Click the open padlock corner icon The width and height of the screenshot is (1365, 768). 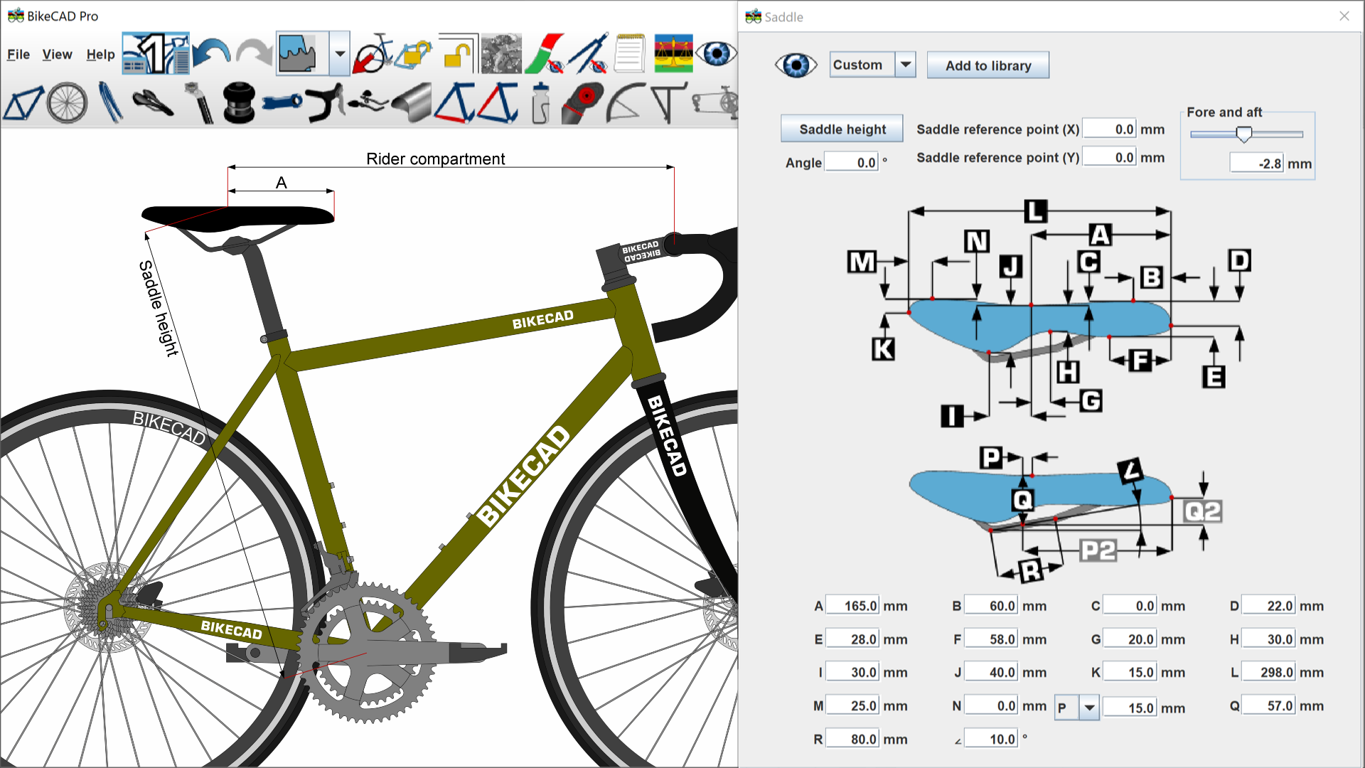click(x=458, y=53)
